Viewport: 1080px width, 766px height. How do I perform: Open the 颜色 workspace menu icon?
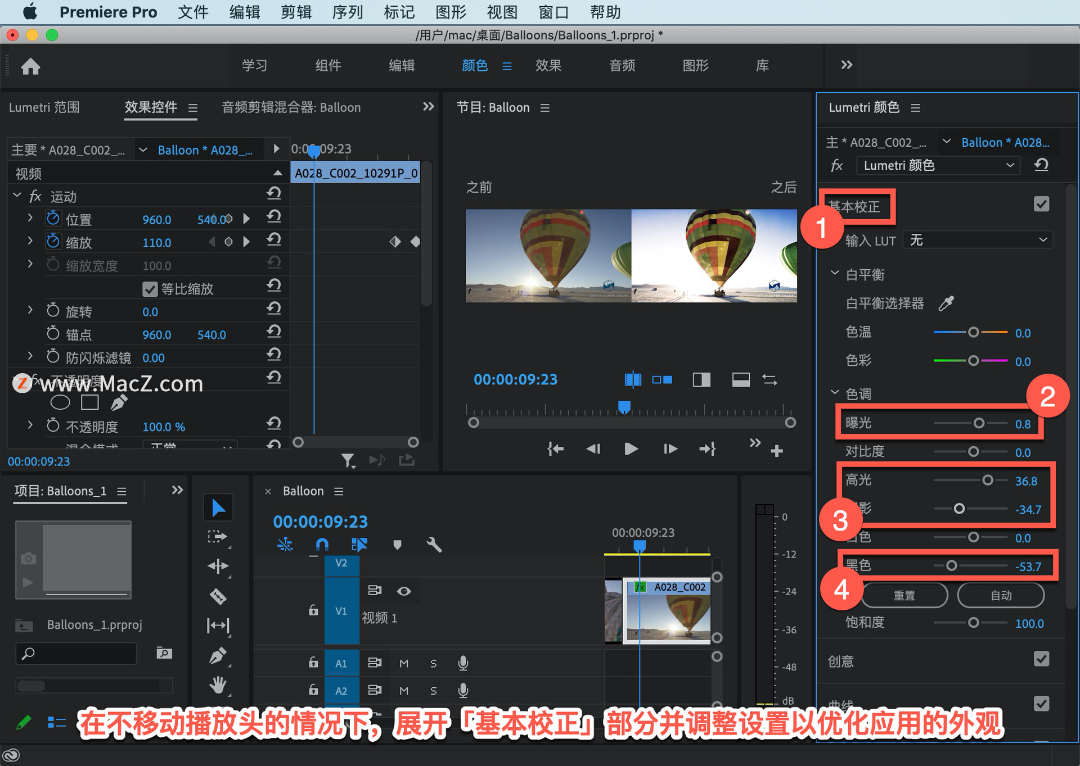pyautogui.click(x=507, y=66)
